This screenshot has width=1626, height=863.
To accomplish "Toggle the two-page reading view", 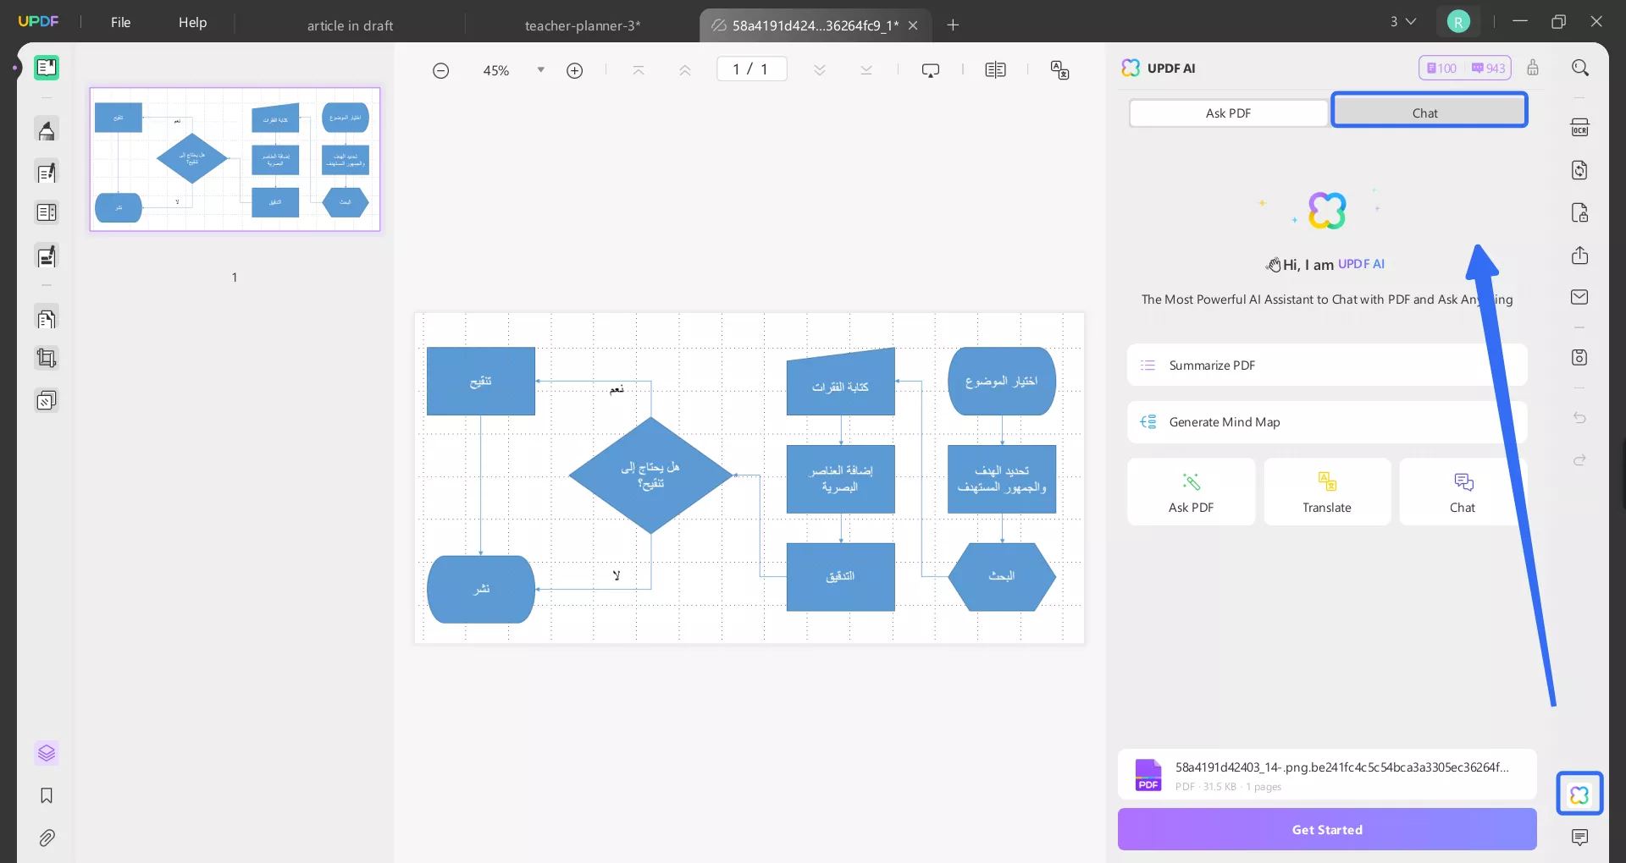I will click(x=995, y=70).
